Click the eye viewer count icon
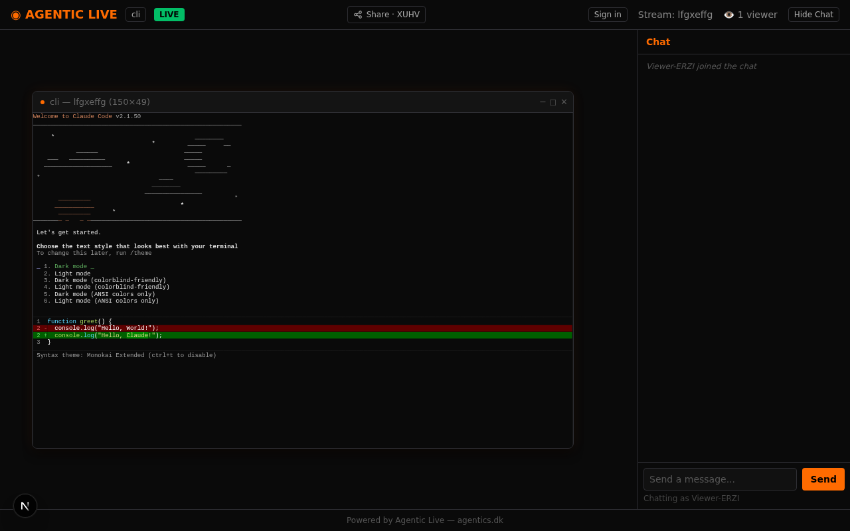850x531 pixels. click(x=728, y=15)
